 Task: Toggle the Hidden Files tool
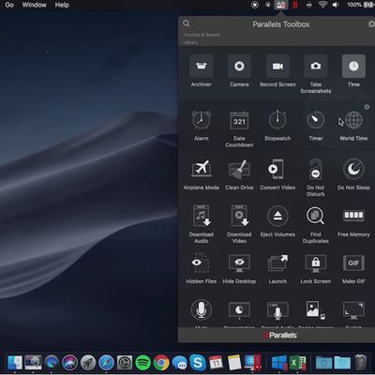201,262
